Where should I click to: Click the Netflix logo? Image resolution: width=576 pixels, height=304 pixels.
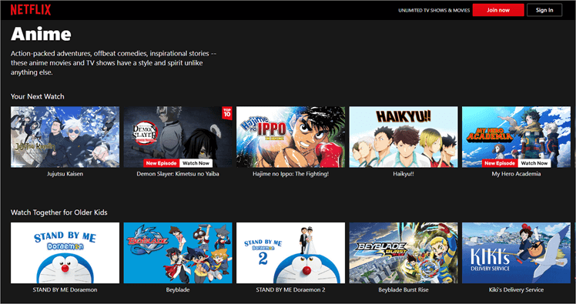(31, 10)
